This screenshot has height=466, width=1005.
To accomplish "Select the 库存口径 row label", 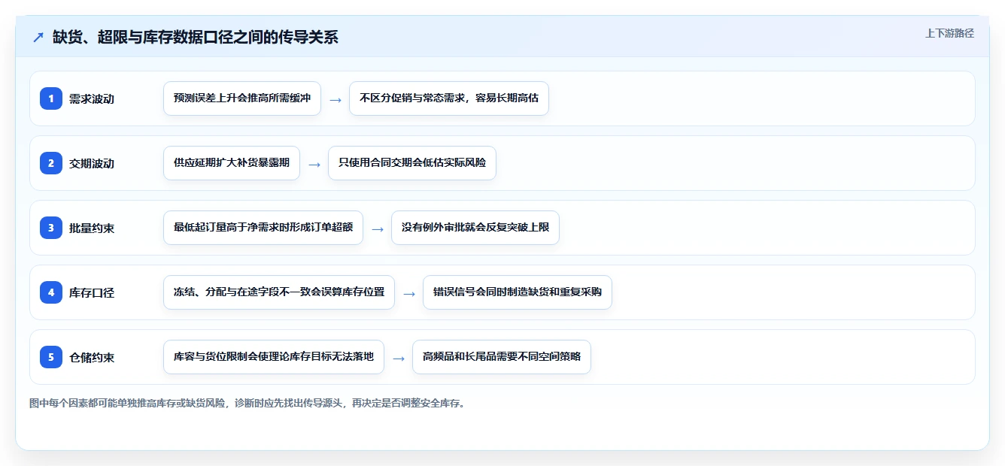I will coord(92,292).
